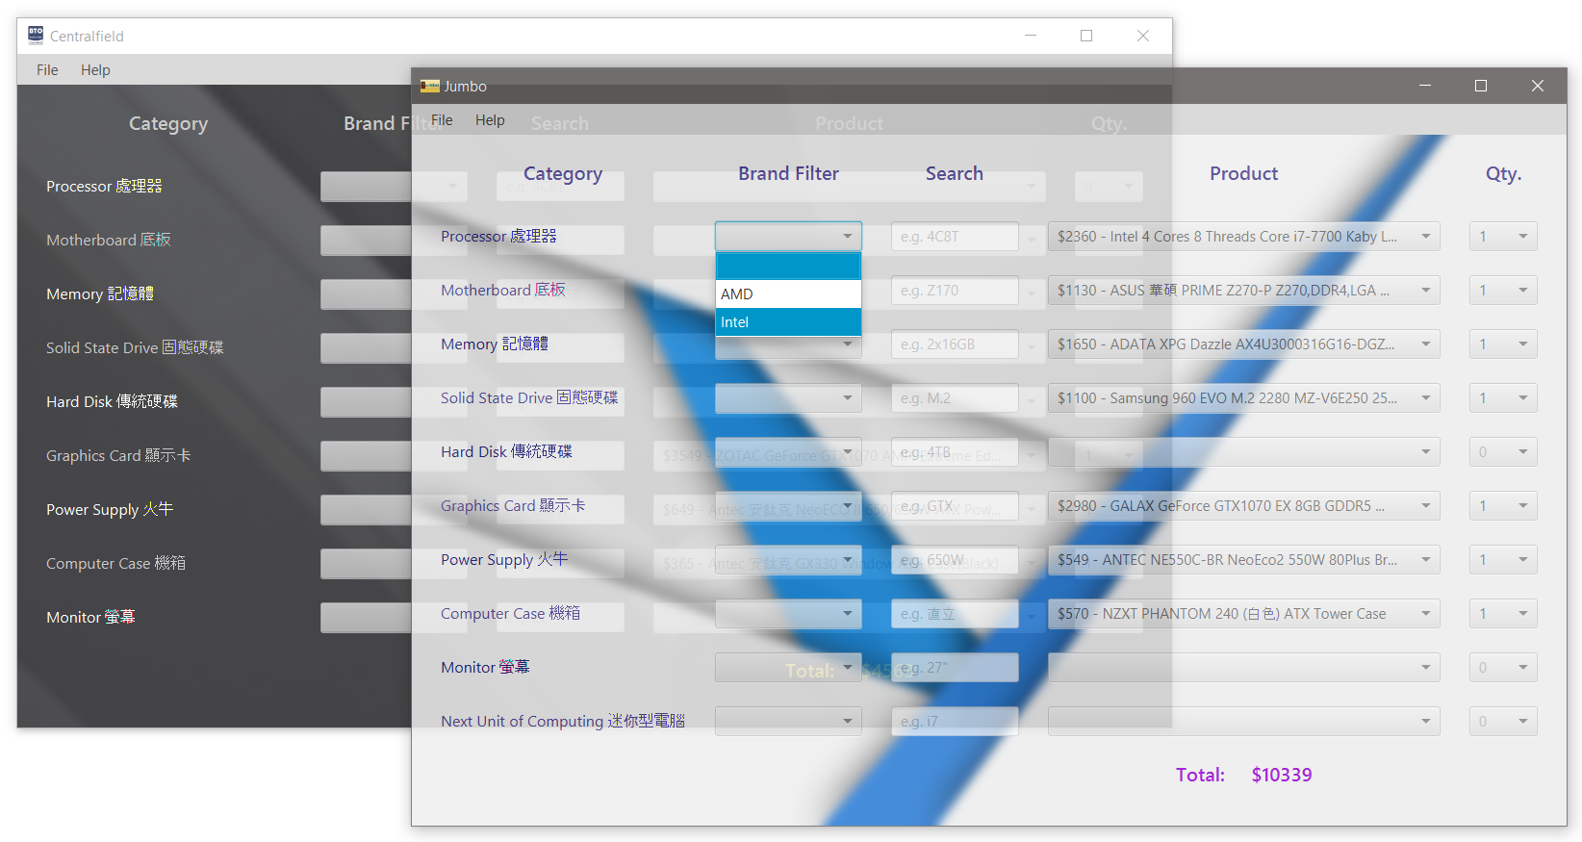Open empty Monitor product dropdown

(x=1243, y=668)
